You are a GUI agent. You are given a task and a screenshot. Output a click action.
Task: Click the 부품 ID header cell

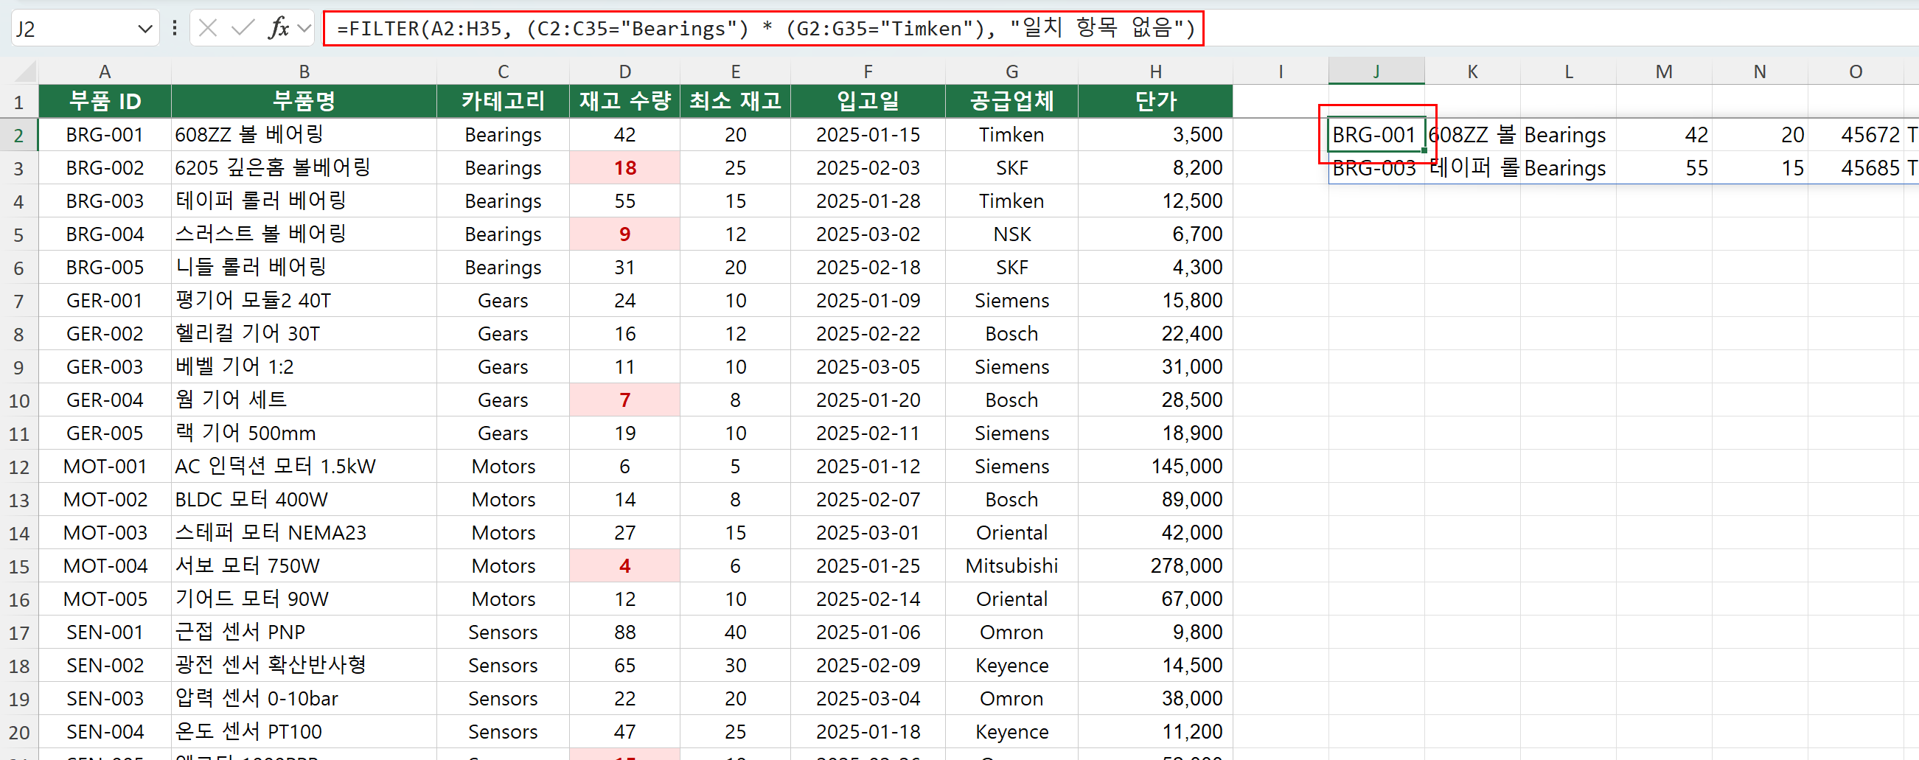point(105,101)
